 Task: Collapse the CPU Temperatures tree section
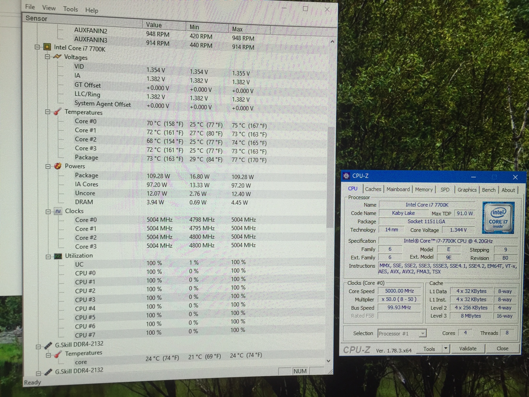click(48, 112)
